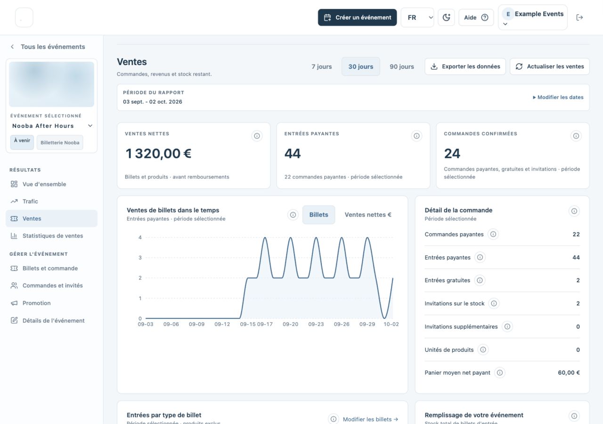The image size is (603, 424).
Task: Switch chart to Billets view
Action: pyautogui.click(x=319, y=215)
